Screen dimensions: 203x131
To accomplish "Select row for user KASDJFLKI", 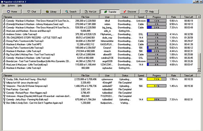I will pyautogui.click(x=100, y=44).
